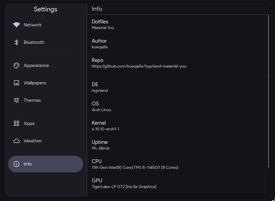Click the Bluetooth symbol icon
The width and height of the screenshot is (275, 201).
point(16,42)
